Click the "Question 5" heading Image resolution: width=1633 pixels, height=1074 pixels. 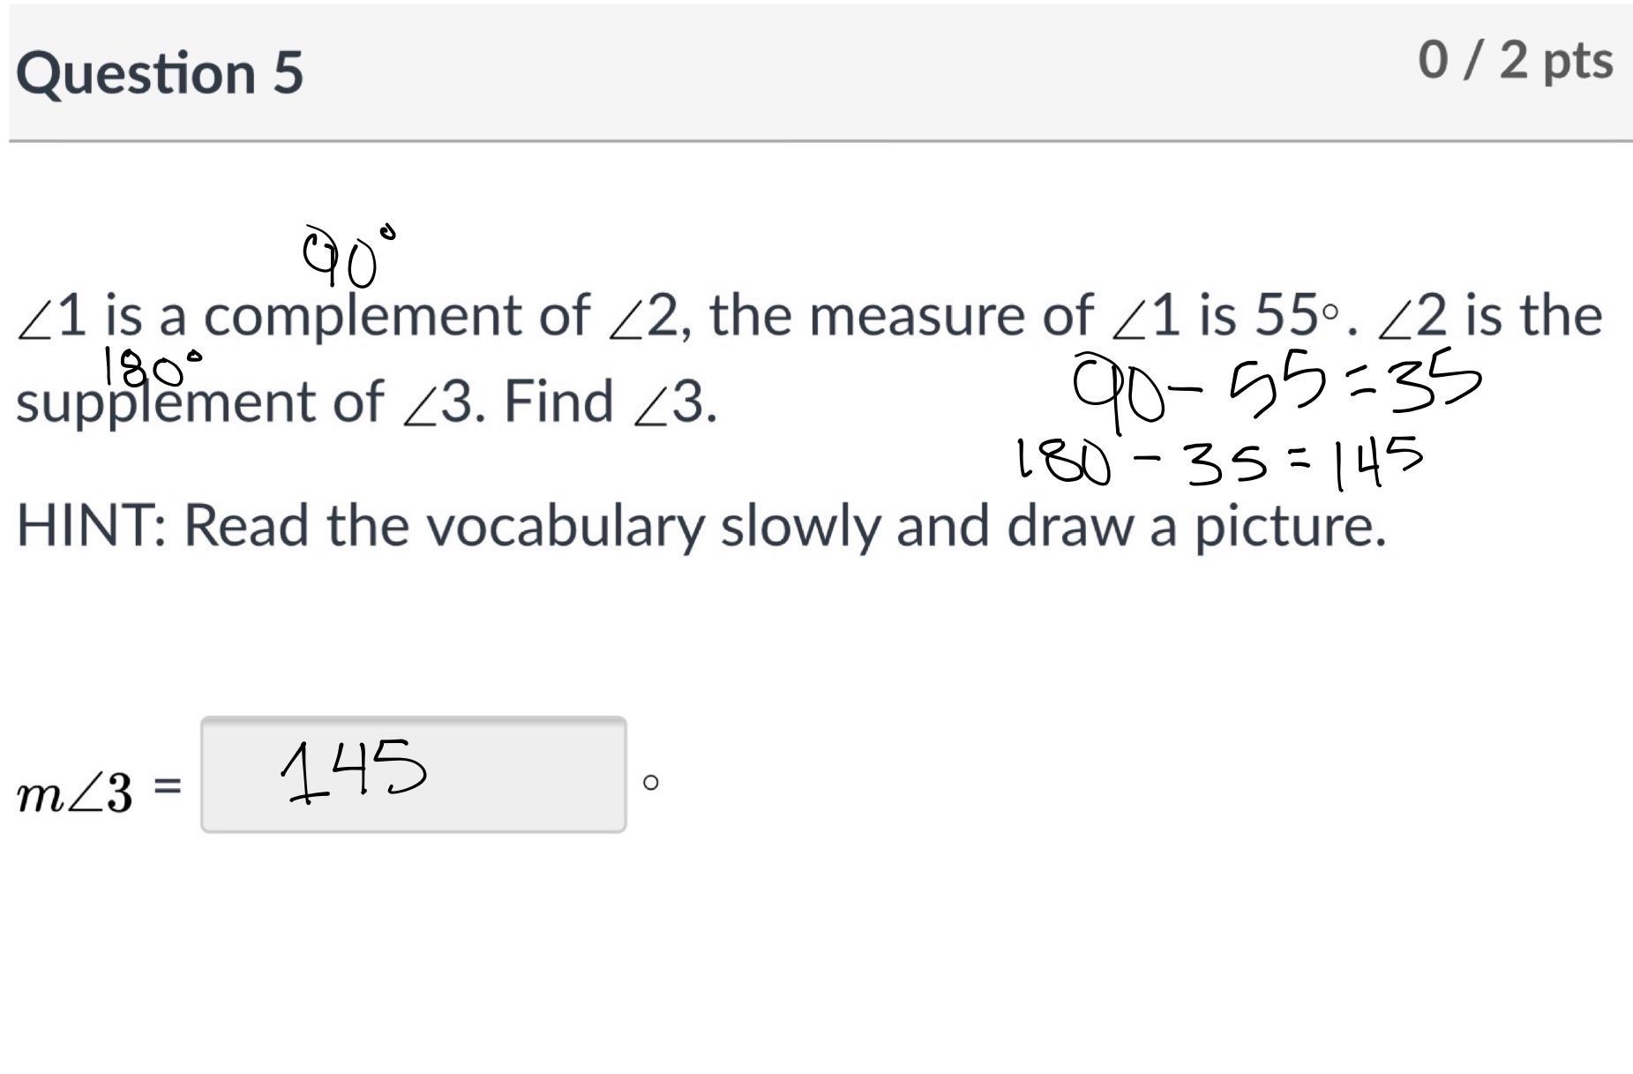point(160,72)
